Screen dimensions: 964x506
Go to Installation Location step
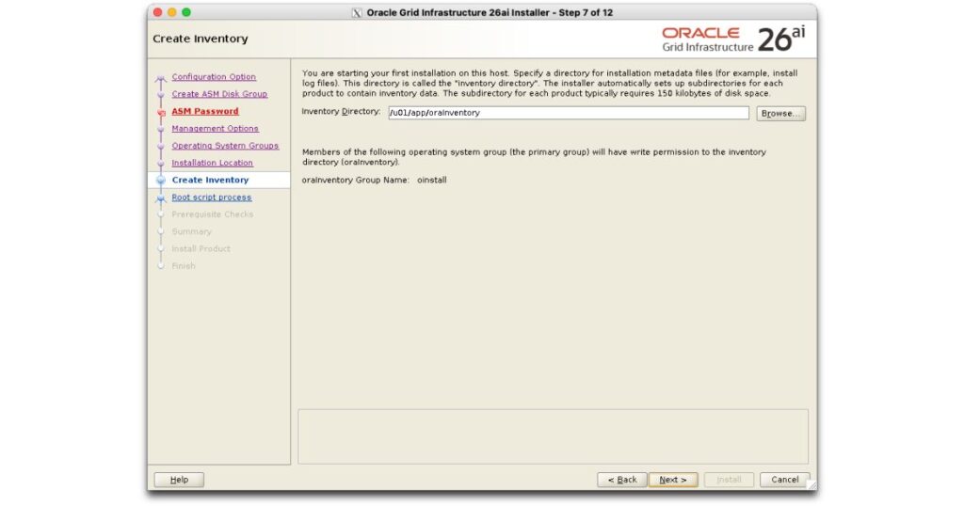[212, 163]
